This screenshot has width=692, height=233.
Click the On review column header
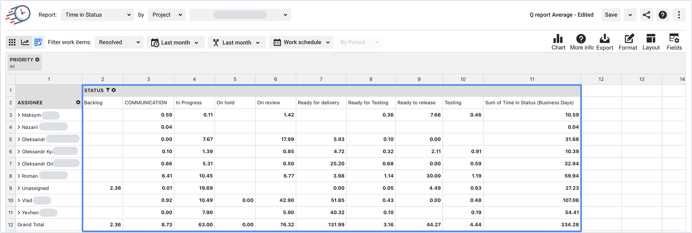point(275,102)
